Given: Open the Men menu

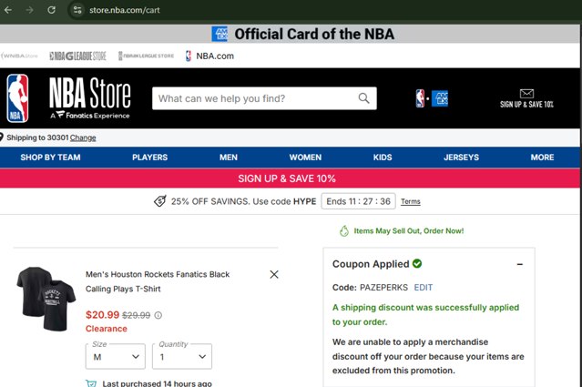Looking at the screenshot, I should point(229,158).
